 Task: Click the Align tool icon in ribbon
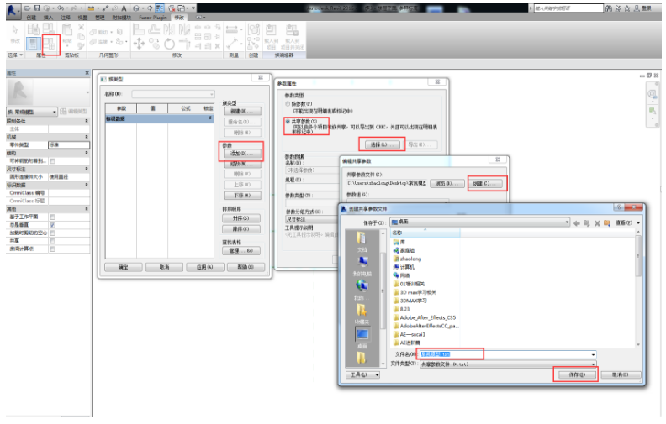pos(139,29)
